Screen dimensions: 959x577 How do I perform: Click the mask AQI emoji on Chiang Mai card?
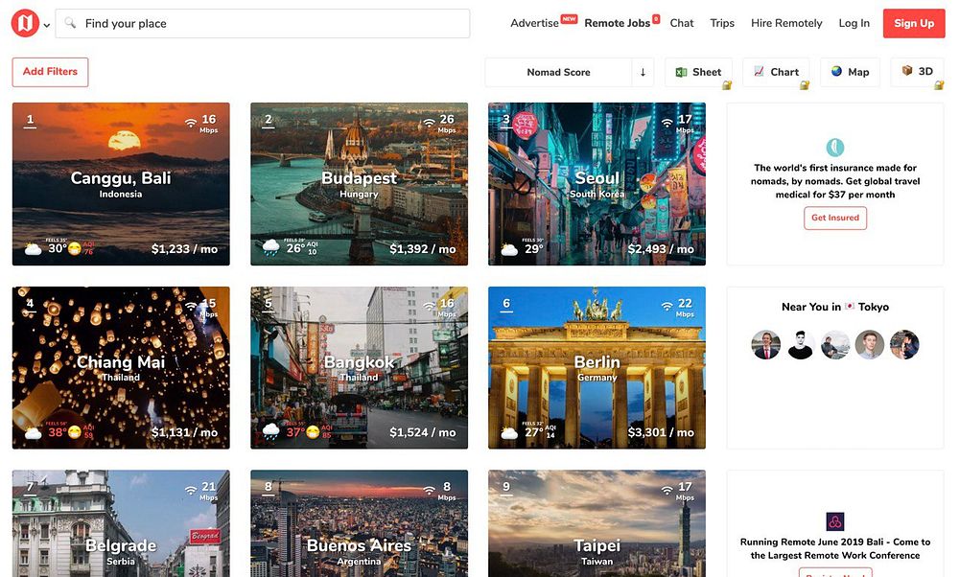click(75, 433)
